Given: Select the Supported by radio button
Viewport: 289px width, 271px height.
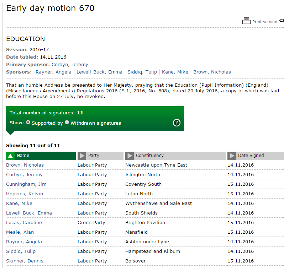Looking at the screenshot, I should click(x=28, y=122).
